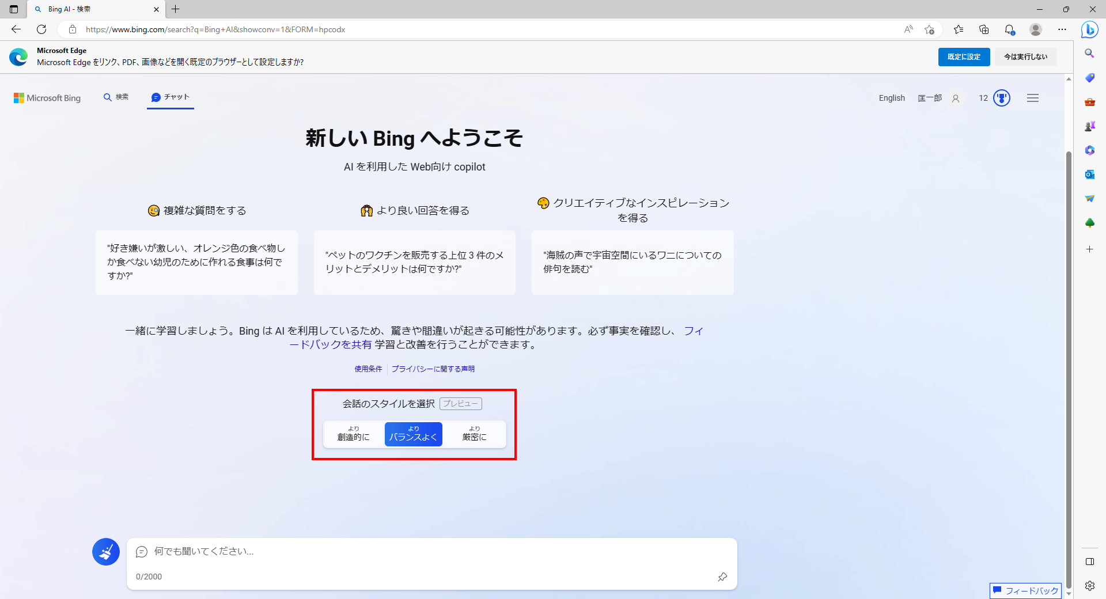Click the Microsoft Bing logo

coord(47,98)
